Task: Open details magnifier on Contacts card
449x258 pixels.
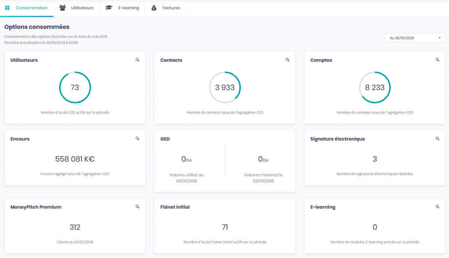Action: point(287,60)
